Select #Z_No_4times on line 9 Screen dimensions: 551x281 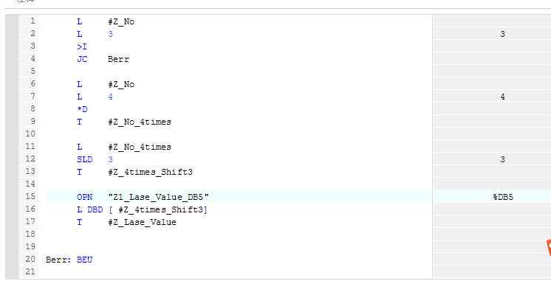(x=140, y=122)
